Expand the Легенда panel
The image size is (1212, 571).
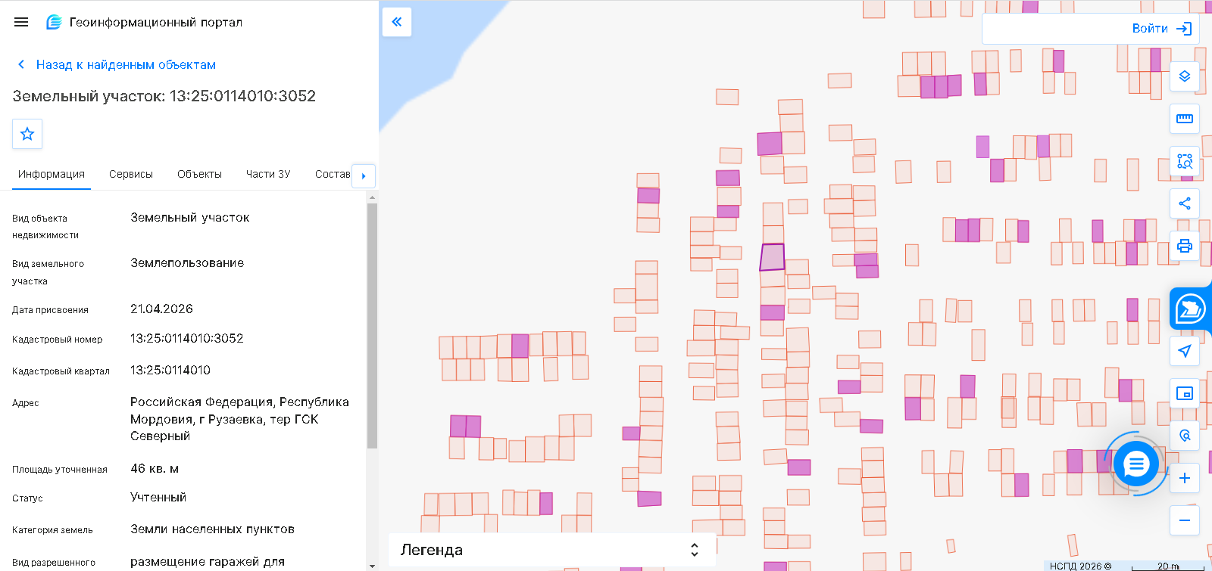(552, 550)
